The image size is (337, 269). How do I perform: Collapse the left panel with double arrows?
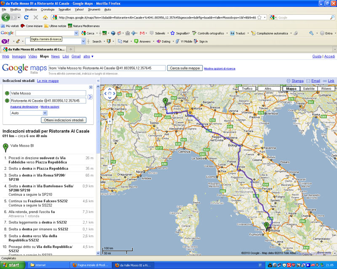click(98, 81)
